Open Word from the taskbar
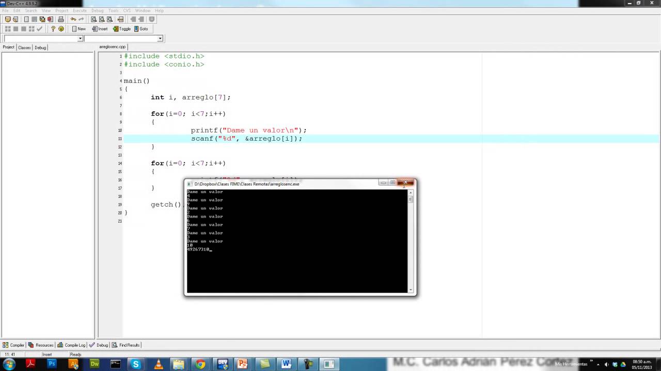 (x=286, y=364)
